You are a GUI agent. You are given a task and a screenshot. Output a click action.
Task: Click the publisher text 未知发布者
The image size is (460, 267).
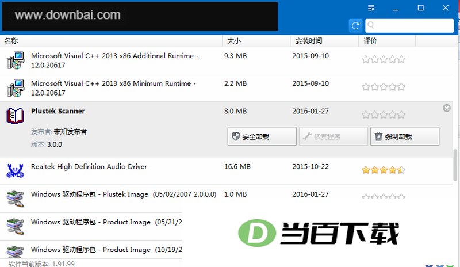pyautogui.click(x=70, y=132)
